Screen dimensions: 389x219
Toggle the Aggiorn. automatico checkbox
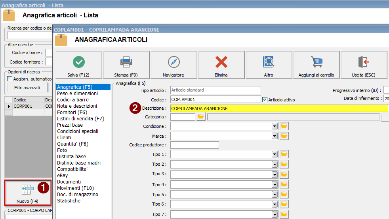(10, 79)
